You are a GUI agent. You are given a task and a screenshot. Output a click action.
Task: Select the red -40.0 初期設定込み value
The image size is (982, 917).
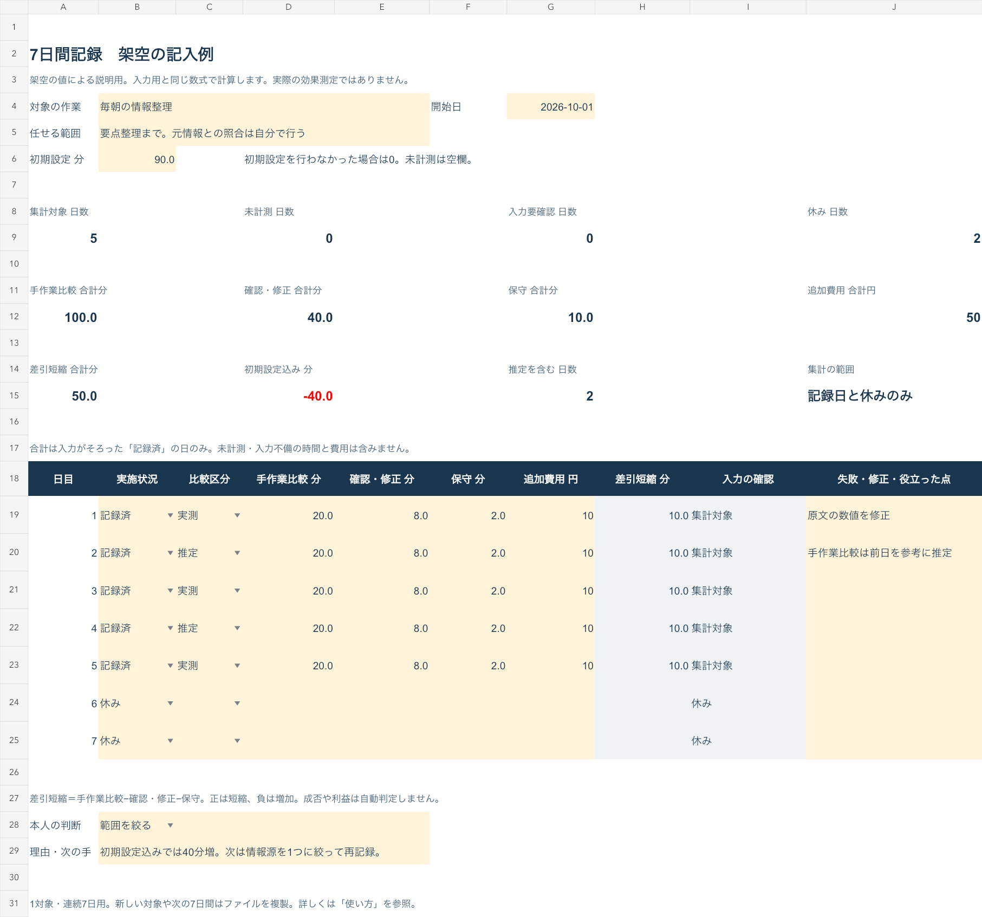pyautogui.click(x=318, y=396)
